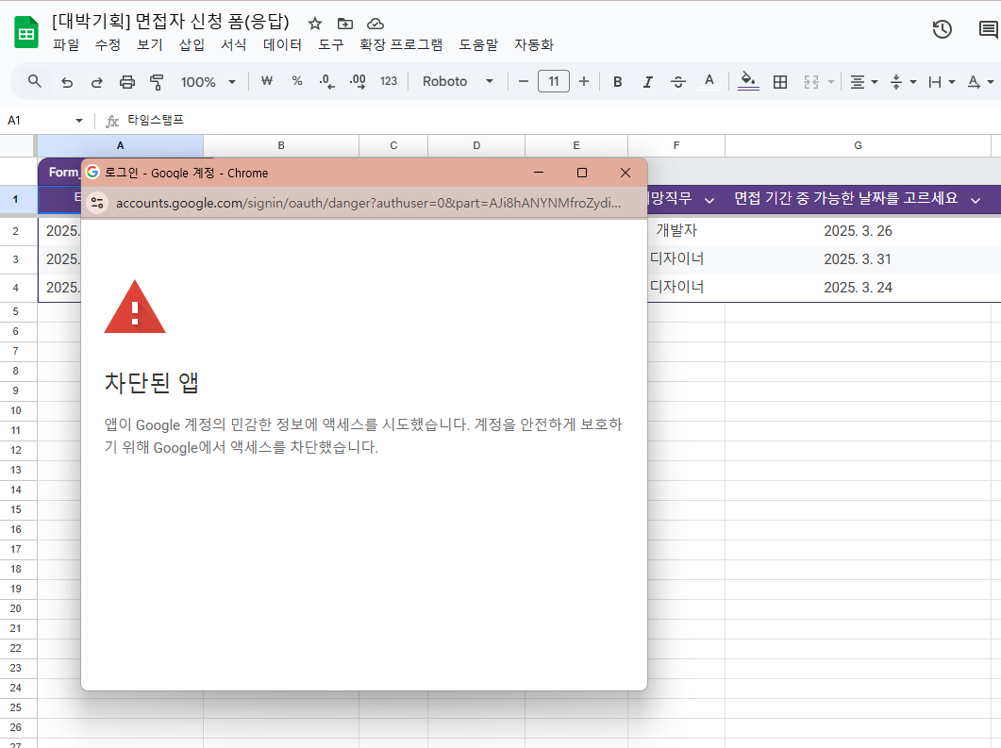Image resolution: width=1001 pixels, height=748 pixels.
Task: Close the Google login popup window
Action: [x=626, y=173]
